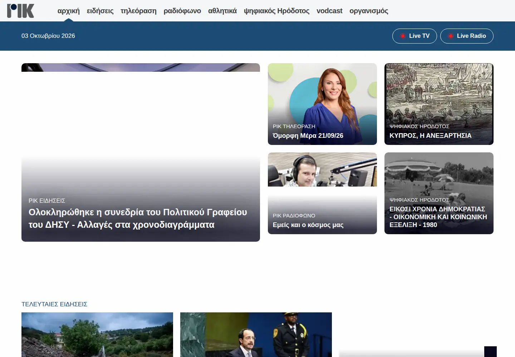Open the landscape news thumbnail under latest news
Image resolution: width=515 pixels, height=357 pixels.
[x=97, y=335]
